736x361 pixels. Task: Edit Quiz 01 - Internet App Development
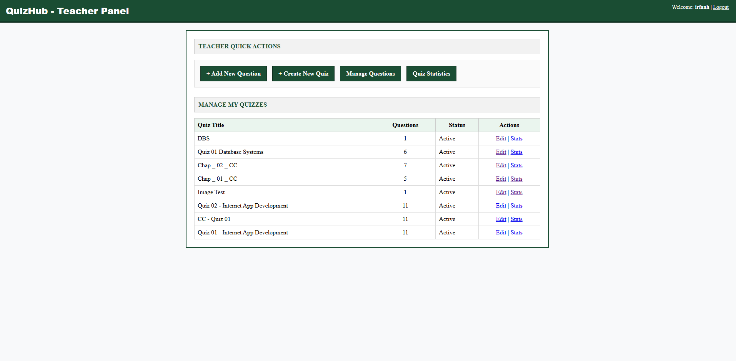coord(501,232)
